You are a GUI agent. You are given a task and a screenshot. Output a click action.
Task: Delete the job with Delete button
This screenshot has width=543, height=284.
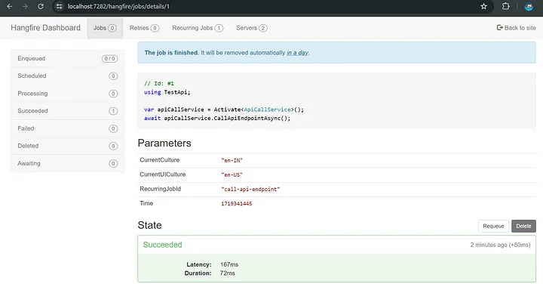(x=523, y=226)
